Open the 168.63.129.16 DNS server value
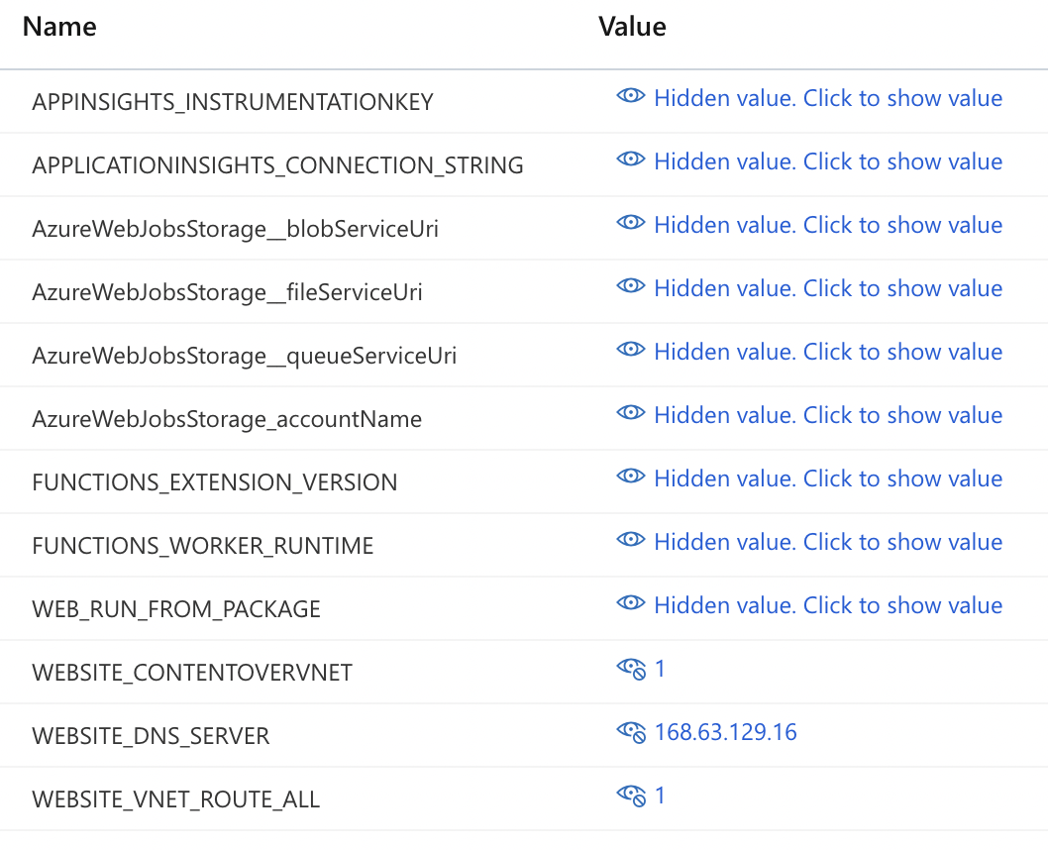1048x850 pixels. [725, 732]
